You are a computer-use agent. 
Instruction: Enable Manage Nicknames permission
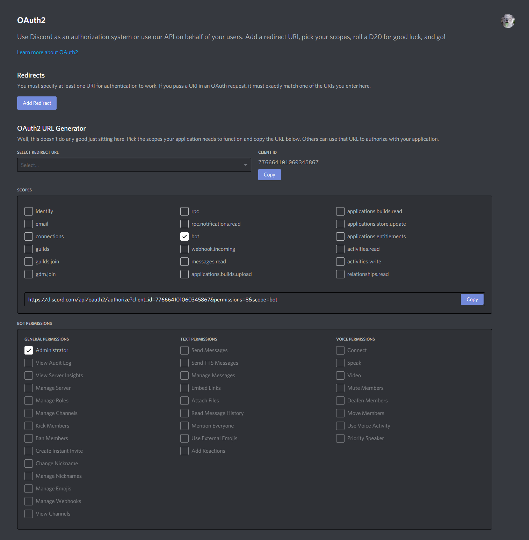29,476
